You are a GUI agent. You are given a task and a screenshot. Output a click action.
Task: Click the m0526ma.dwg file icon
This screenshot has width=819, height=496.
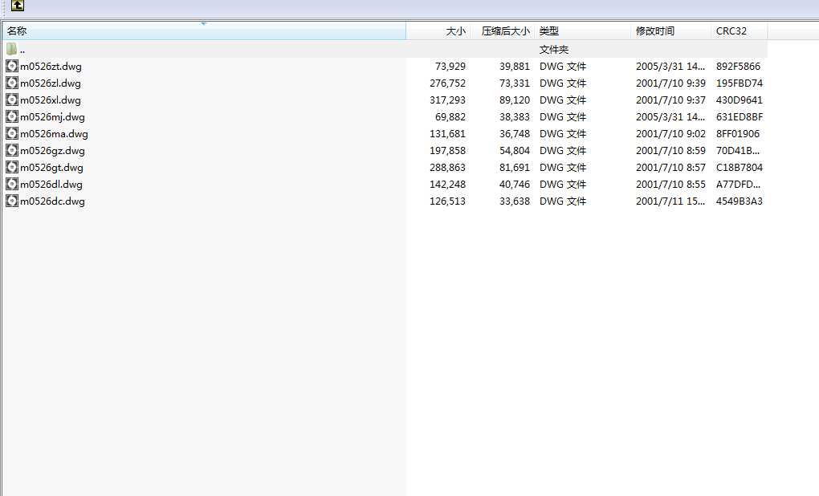(x=11, y=134)
